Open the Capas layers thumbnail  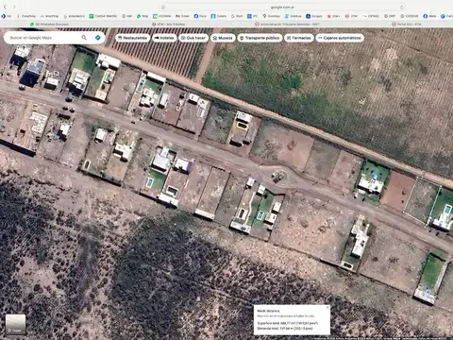(x=15, y=324)
